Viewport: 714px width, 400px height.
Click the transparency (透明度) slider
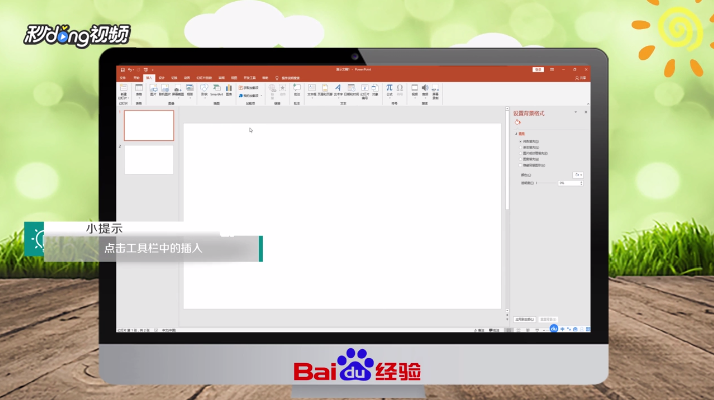(546, 183)
